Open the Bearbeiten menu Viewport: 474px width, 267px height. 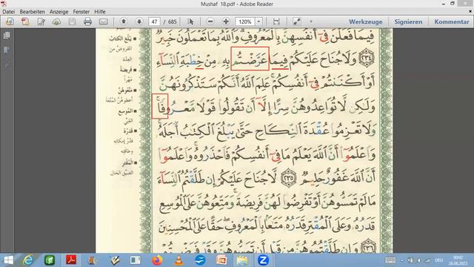tap(32, 12)
